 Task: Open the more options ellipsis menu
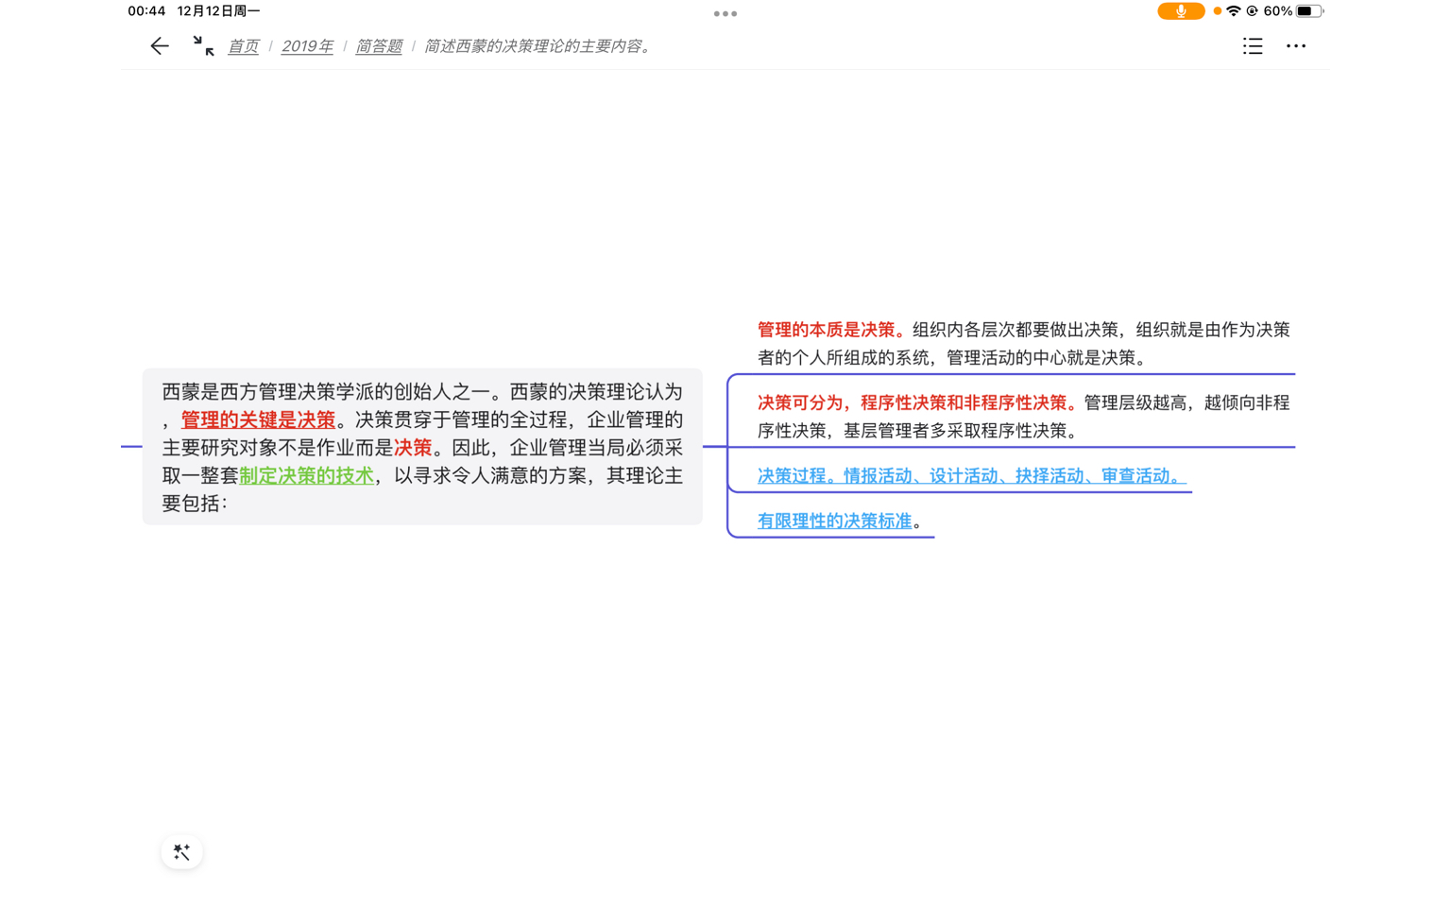click(x=1296, y=45)
